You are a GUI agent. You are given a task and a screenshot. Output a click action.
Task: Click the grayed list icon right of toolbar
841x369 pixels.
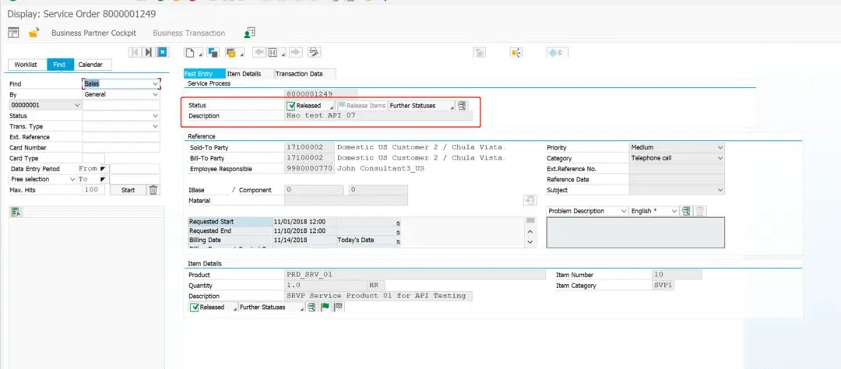pos(480,53)
